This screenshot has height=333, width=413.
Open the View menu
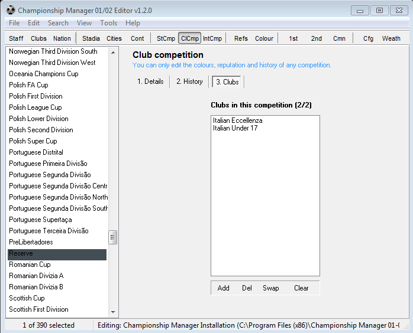(x=84, y=23)
